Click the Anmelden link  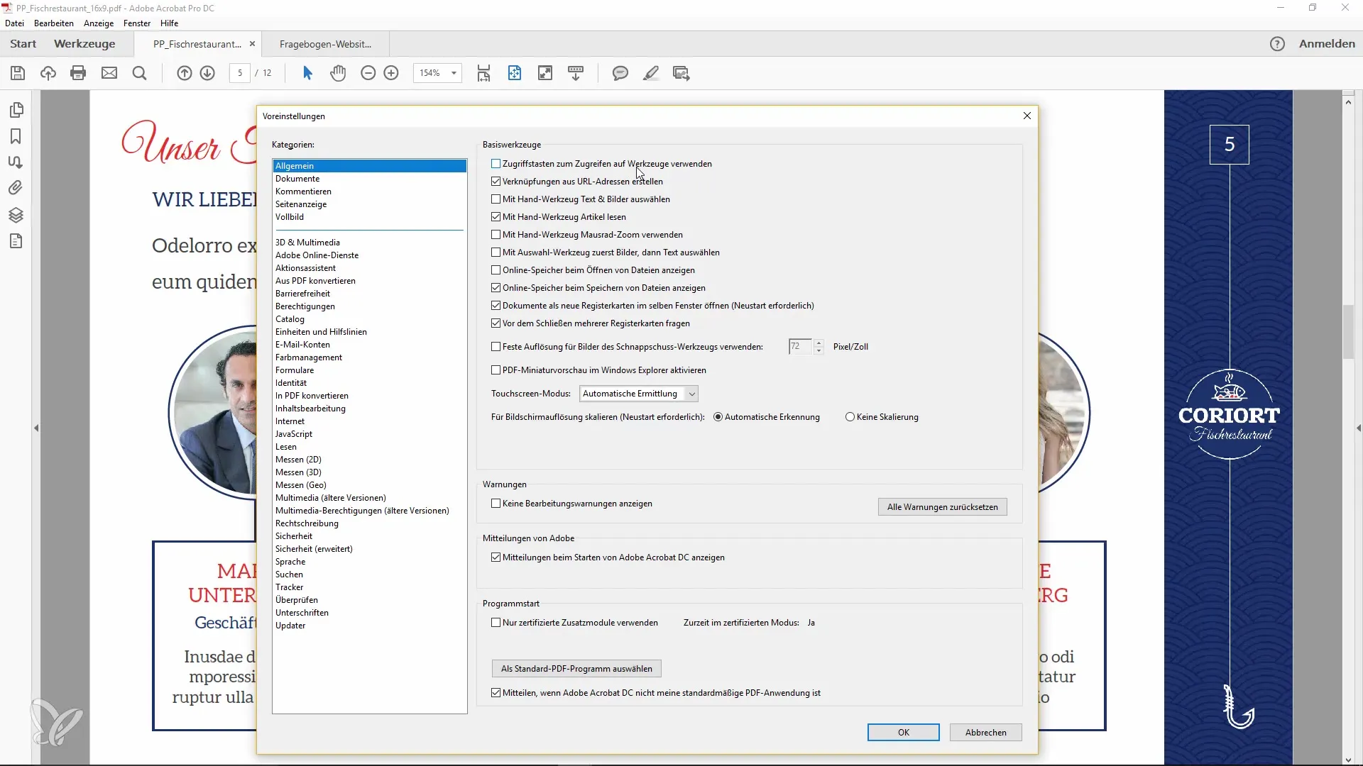1327,44
